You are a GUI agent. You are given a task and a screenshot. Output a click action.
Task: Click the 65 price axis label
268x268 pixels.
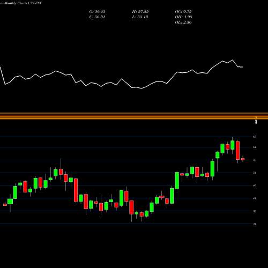click(x=255, y=137)
